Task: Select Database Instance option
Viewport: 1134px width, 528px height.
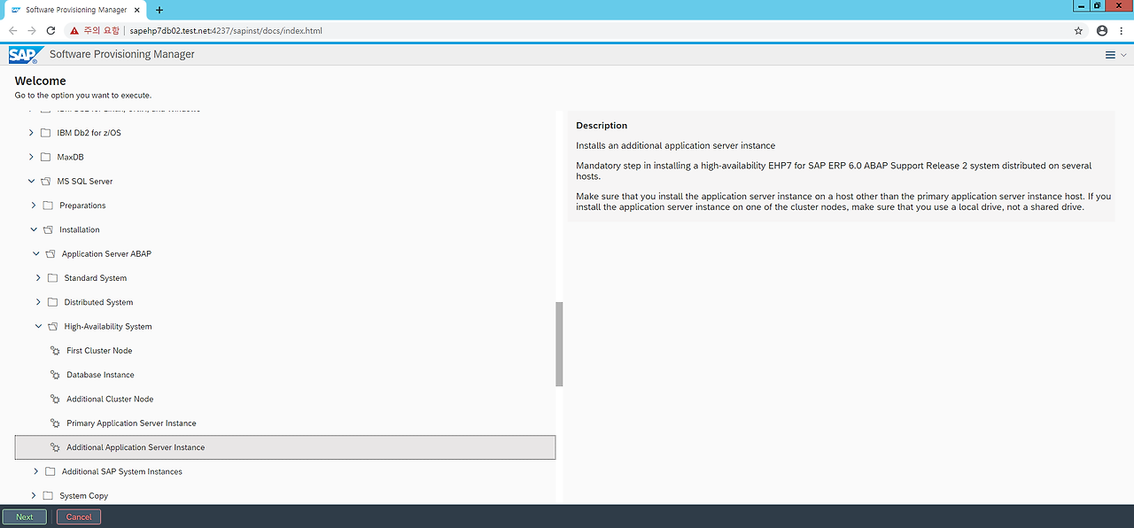Action: [100, 375]
